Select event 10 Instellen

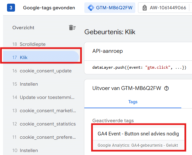[x=40, y=150]
